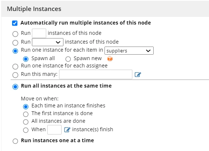The height and width of the screenshot is (151, 209).
Task: Select radio for Run dropdown-selected instances
Action: point(15,43)
